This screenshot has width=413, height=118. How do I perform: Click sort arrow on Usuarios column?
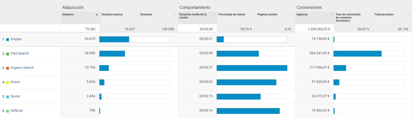pos(97,15)
